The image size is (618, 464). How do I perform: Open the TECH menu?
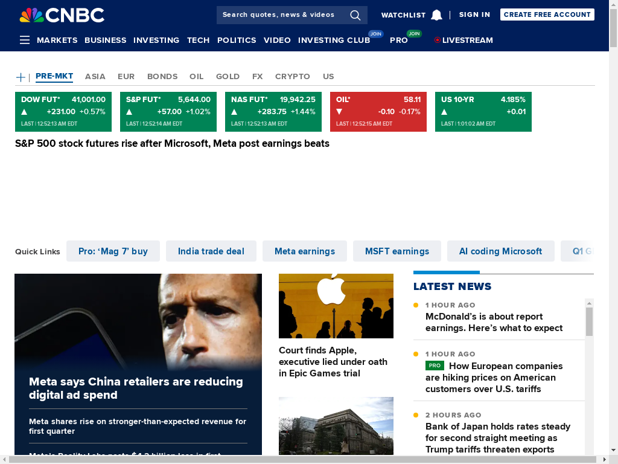coord(198,40)
